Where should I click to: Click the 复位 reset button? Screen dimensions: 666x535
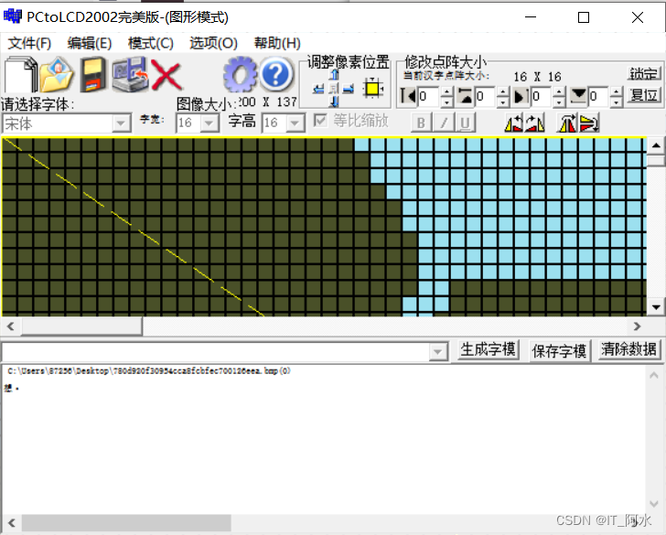pyautogui.click(x=644, y=95)
